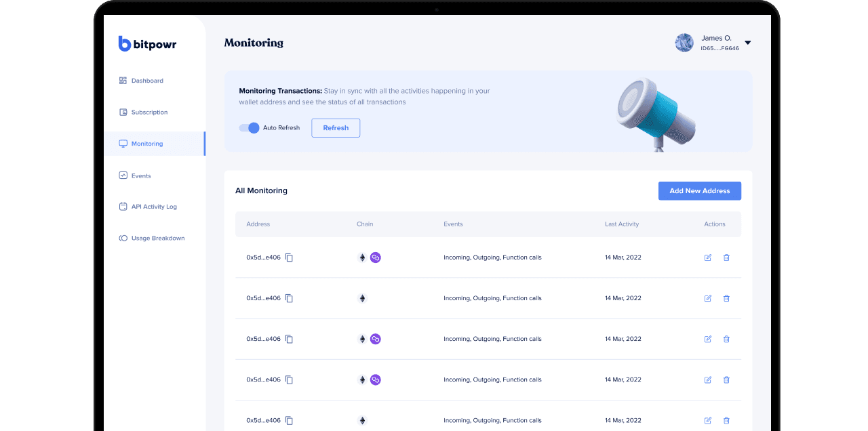The image size is (868, 431).
Task: Expand the James O. account dropdown
Action: pos(747,43)
